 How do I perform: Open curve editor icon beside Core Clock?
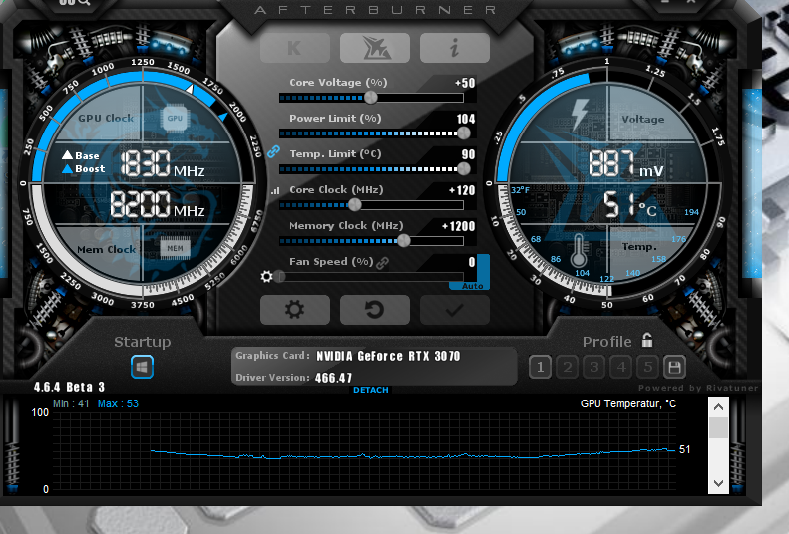click(275, 191)
